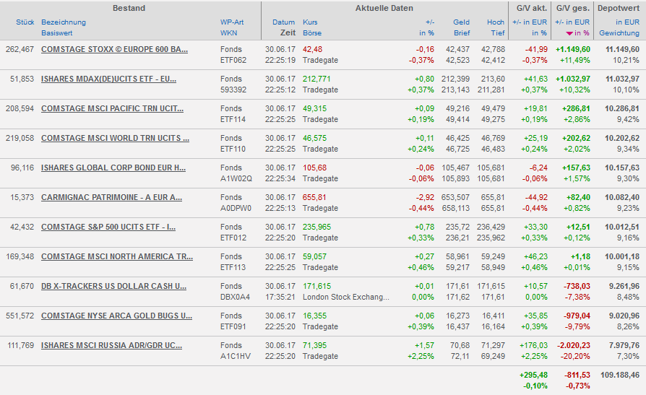Image resolution: width=646 pixels, height=395 pixels.
Task: Open ISHARES GLOBAL CORP BOND fund
Action: [113, 168]
